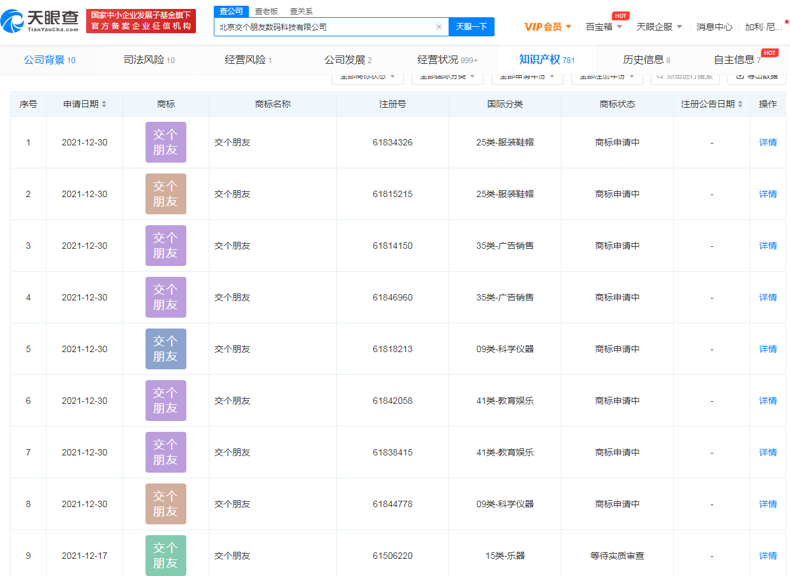Open 详情 for registration 61846960
This screenshot has height=576, width=790.
pyautogui.click(x=768, y=297)
